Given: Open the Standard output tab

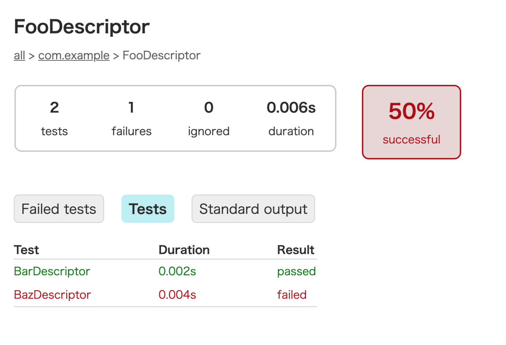Looking at the screenshot, I should 253,209.
